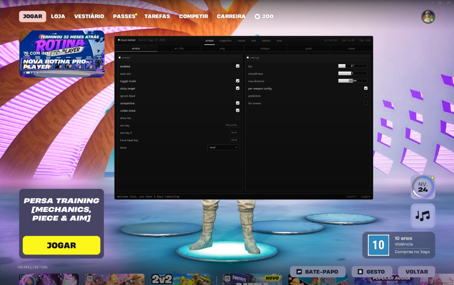Select the Persa Training mode card title
Image resolution: width=454 pixels, height=285 pixels.
(x=61, y=209)
